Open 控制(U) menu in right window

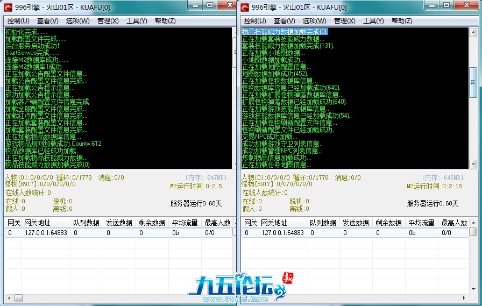tap(255, 21)
